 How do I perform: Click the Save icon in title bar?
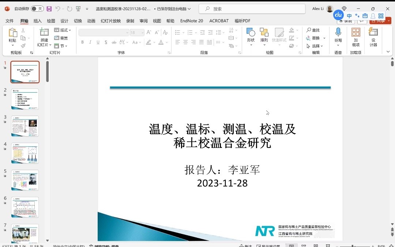[x=49, y=9]
